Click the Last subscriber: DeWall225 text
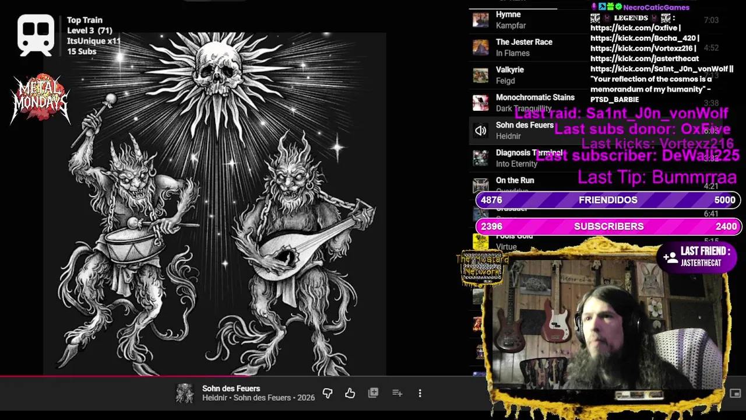The height and width of the screenshot is (420, 746). pyautogui.click(x=638, y=155)
